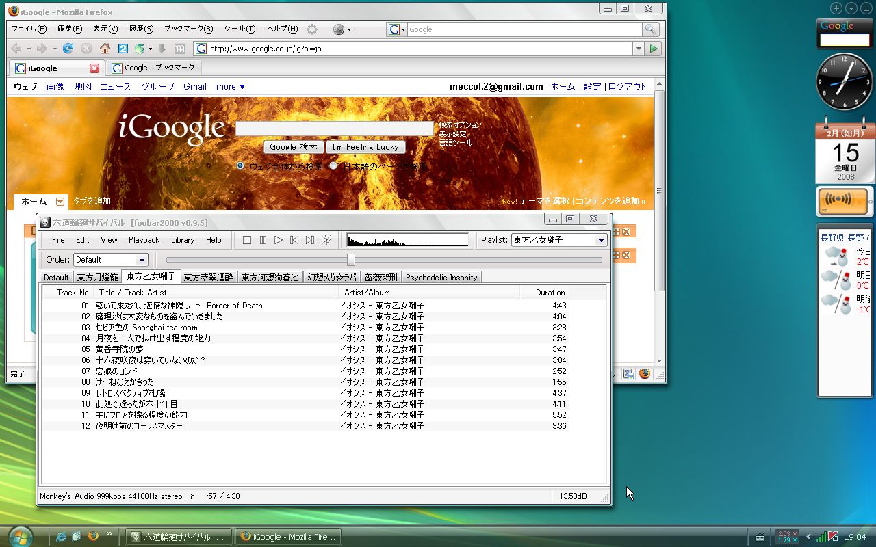Open the ホーム tab options arrow
The image size is (876, 547).
pos(60,202)
